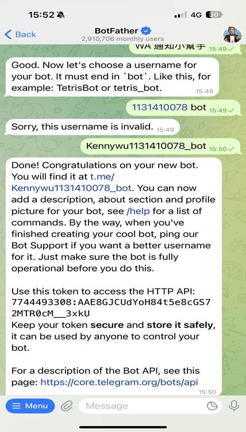The height and width of the screenshot is (432, 246).
Task: Tap the silent bell icon beside the clock
Action: coord(60,15)
